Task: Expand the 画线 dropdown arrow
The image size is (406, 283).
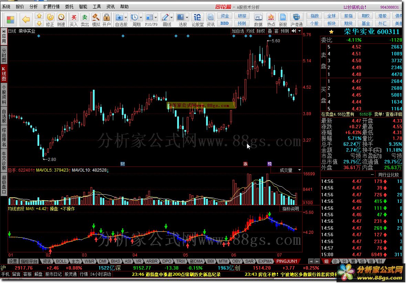Action: (x=172, y=17)
